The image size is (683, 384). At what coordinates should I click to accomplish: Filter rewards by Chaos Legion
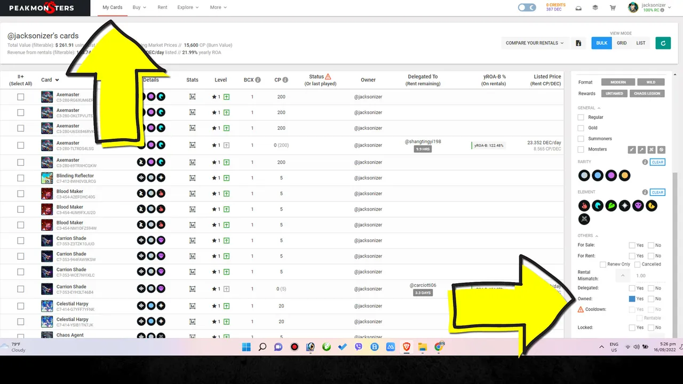[647, 93]
